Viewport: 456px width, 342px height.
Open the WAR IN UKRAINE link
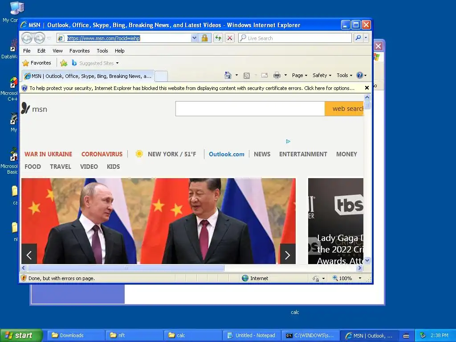click(x=48, y=154)
